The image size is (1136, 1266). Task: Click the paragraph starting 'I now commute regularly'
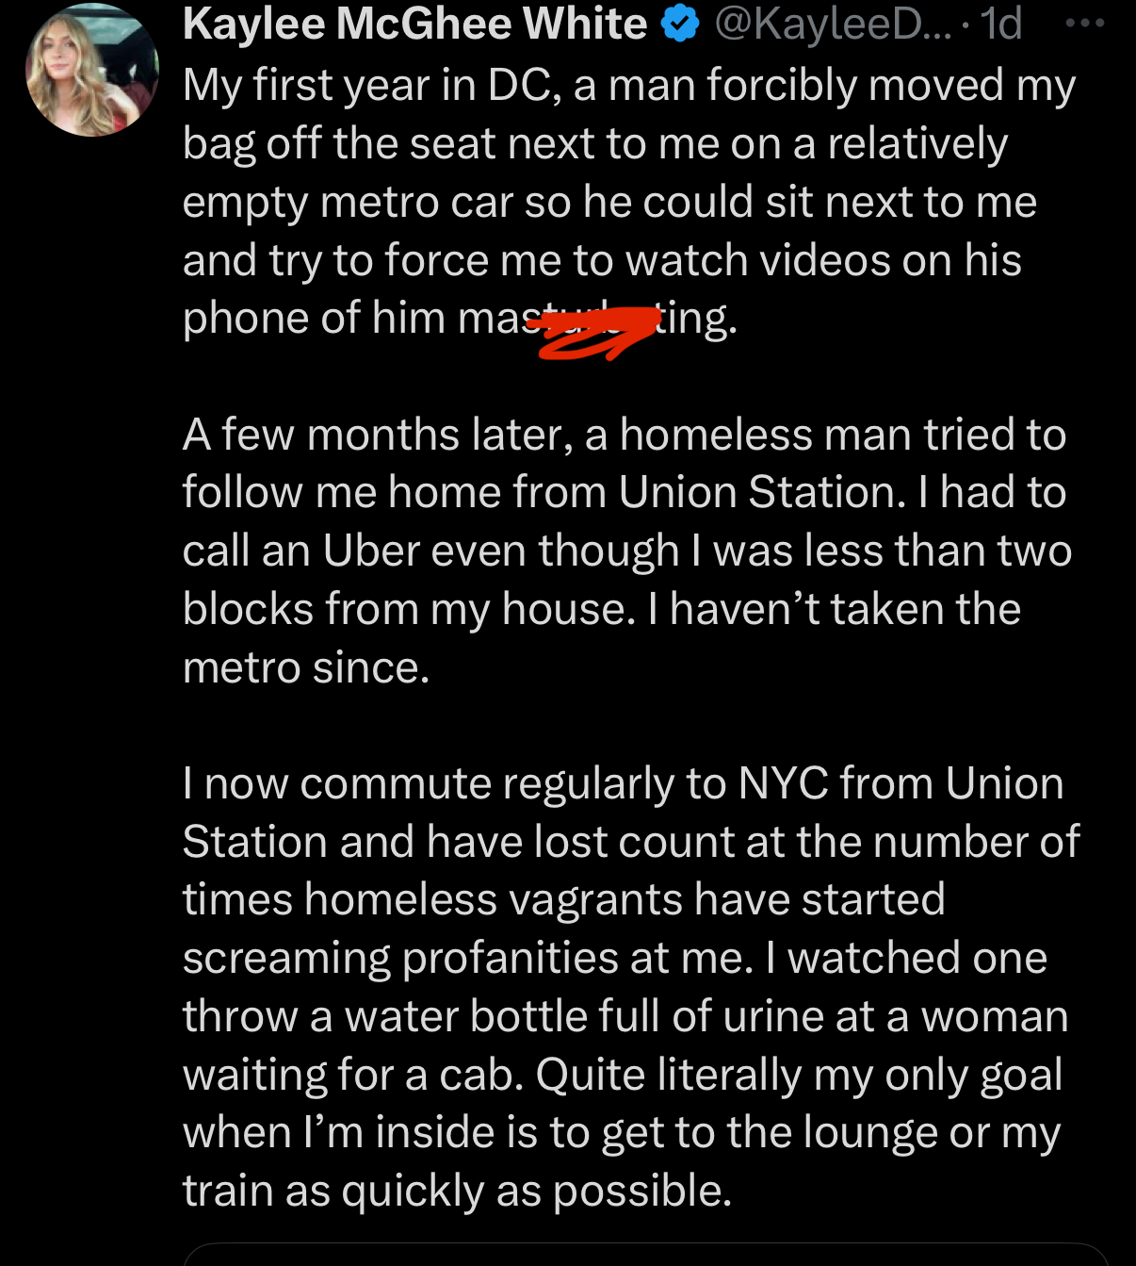(630, 987)
